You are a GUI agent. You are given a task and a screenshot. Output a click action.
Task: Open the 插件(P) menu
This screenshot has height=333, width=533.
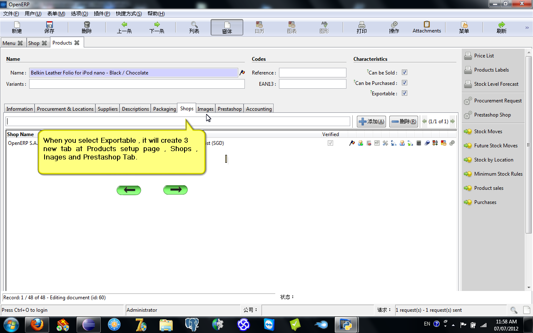click(102, 14)
